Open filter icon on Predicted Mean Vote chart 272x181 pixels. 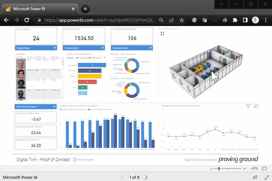pyautogui.click(x=248, y=106)
